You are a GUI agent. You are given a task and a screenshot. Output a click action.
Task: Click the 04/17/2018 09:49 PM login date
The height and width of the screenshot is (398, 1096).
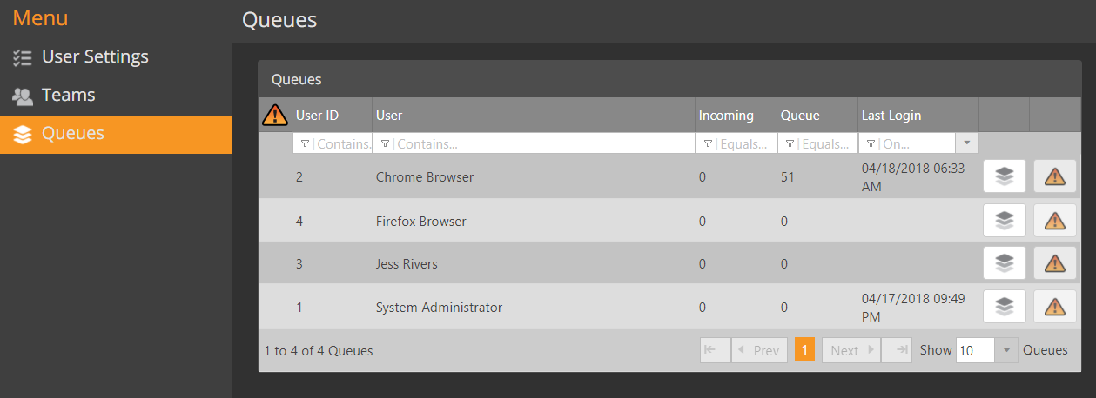913,308
